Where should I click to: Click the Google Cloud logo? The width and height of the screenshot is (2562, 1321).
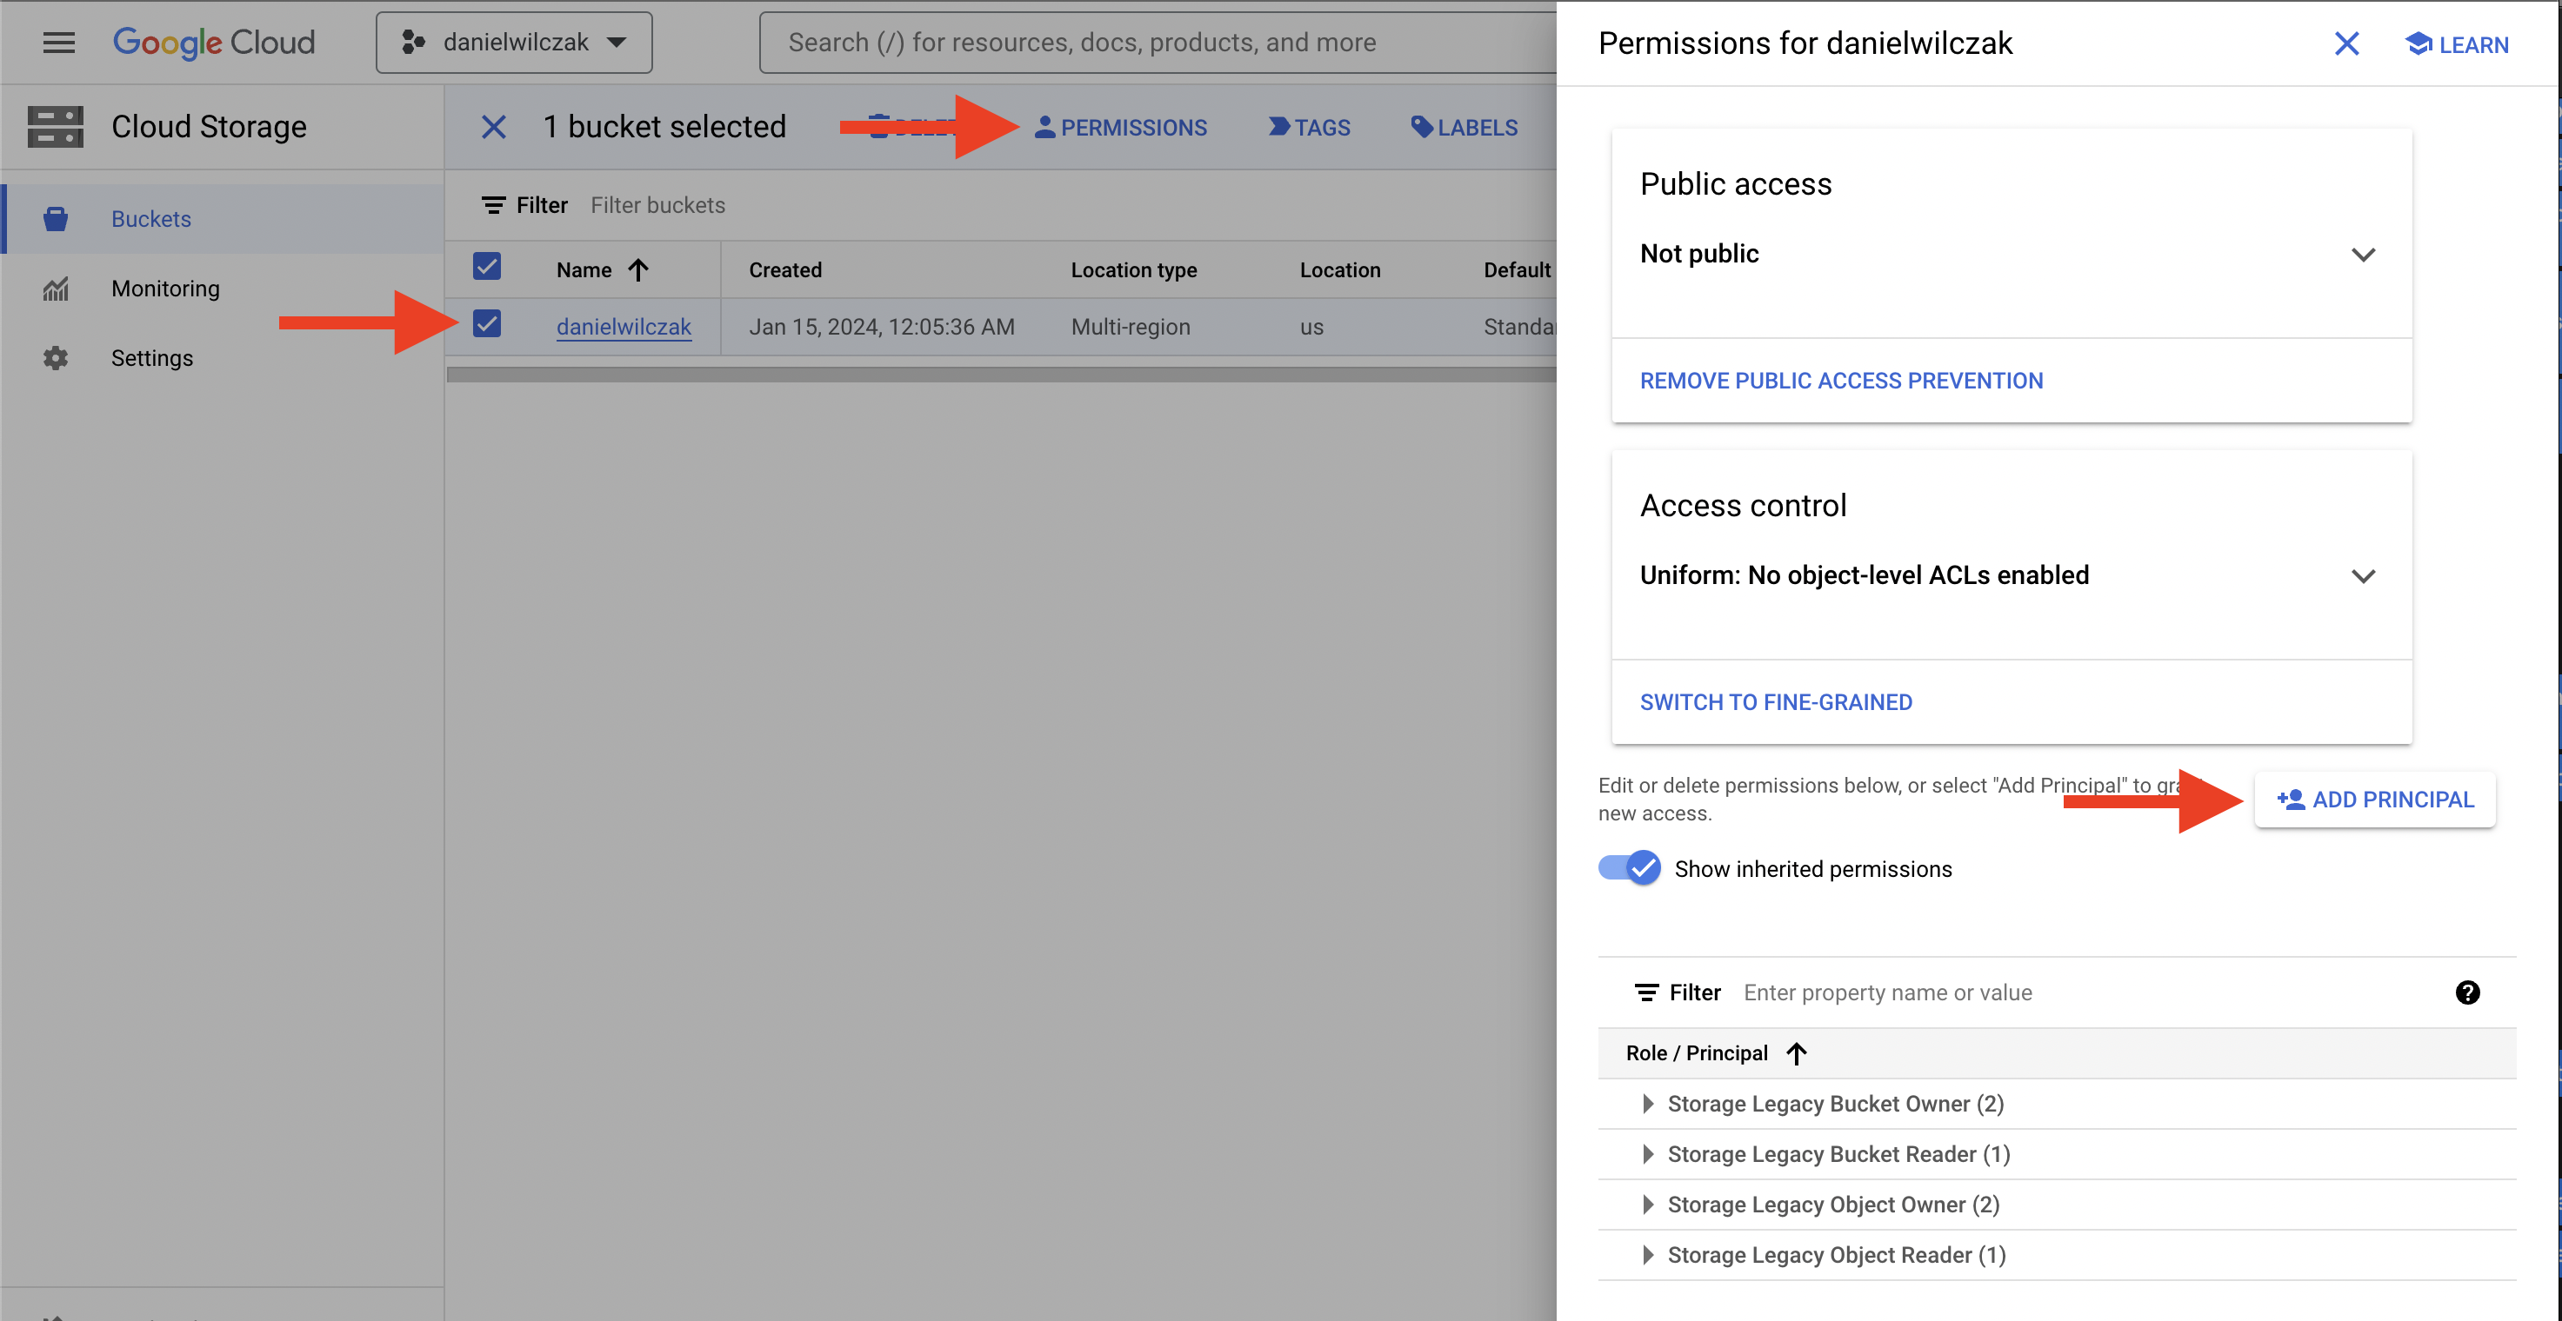click(214, 43)
